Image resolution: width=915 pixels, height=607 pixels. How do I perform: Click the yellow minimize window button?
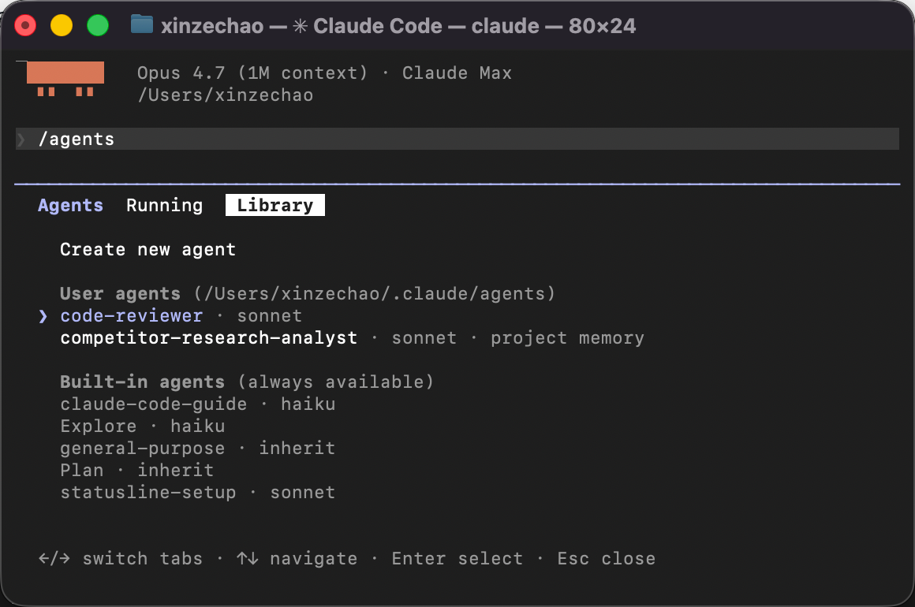pos(62,26)
